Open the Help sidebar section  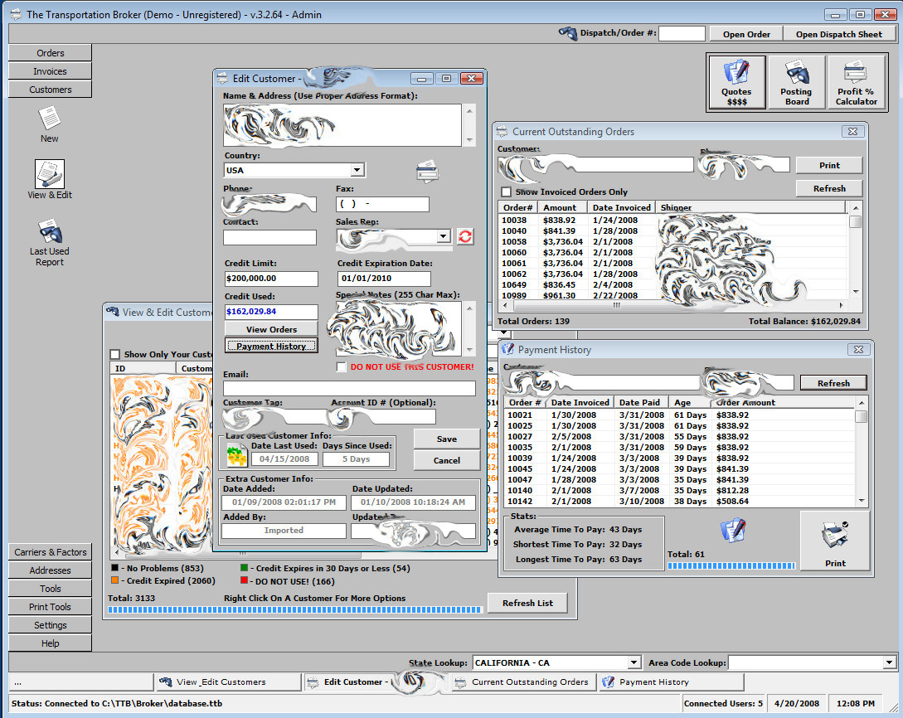[50, 643]
